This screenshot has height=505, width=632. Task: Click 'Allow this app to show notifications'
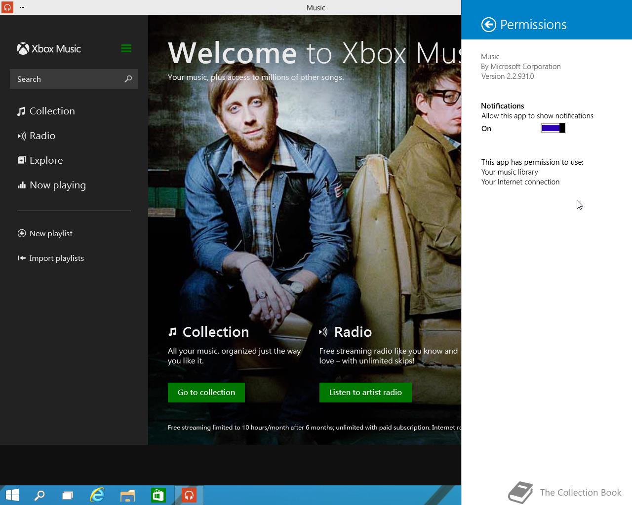537,116
